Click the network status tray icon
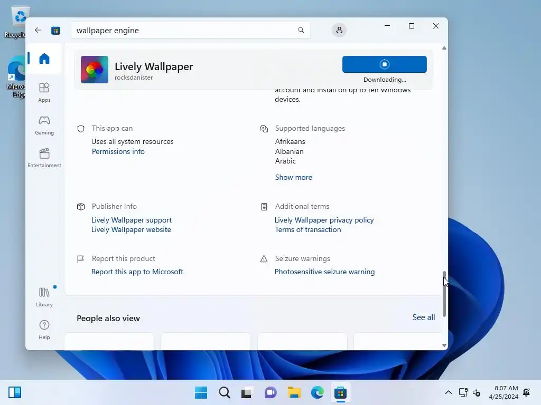The width and height of the screenshot is (541, 405). tap(463, 392)
